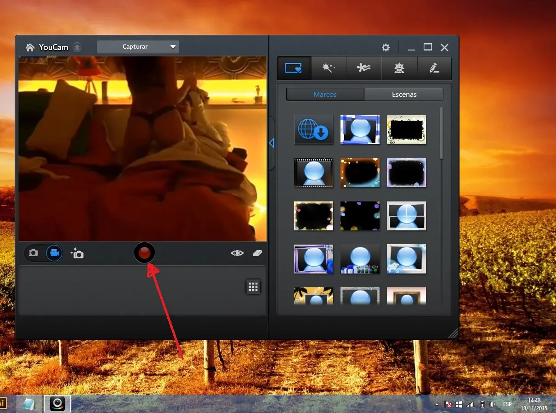Open the clock showing 14:48
This screenshot has height=413, width=556.
coord(534,404)
